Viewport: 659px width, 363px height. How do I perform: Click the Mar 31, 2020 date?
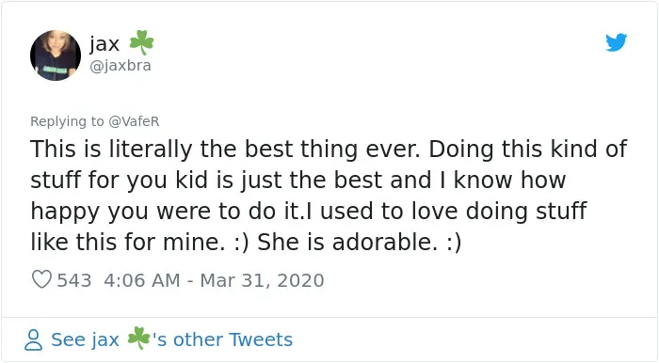pos(262,280)
